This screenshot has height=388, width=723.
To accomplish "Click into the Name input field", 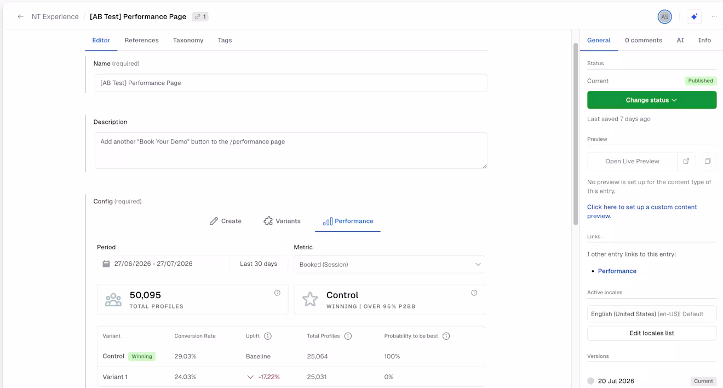I will [291, 83].
